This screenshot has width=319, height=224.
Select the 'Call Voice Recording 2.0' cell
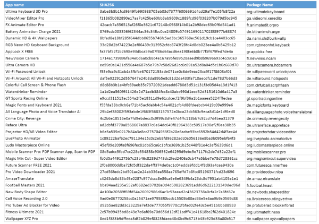click(51, 199)
